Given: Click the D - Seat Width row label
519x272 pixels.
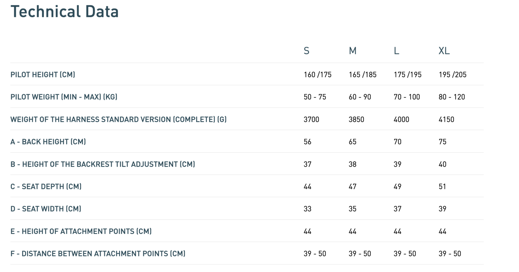Looking at the screenshot, I should tap(46, 208).
